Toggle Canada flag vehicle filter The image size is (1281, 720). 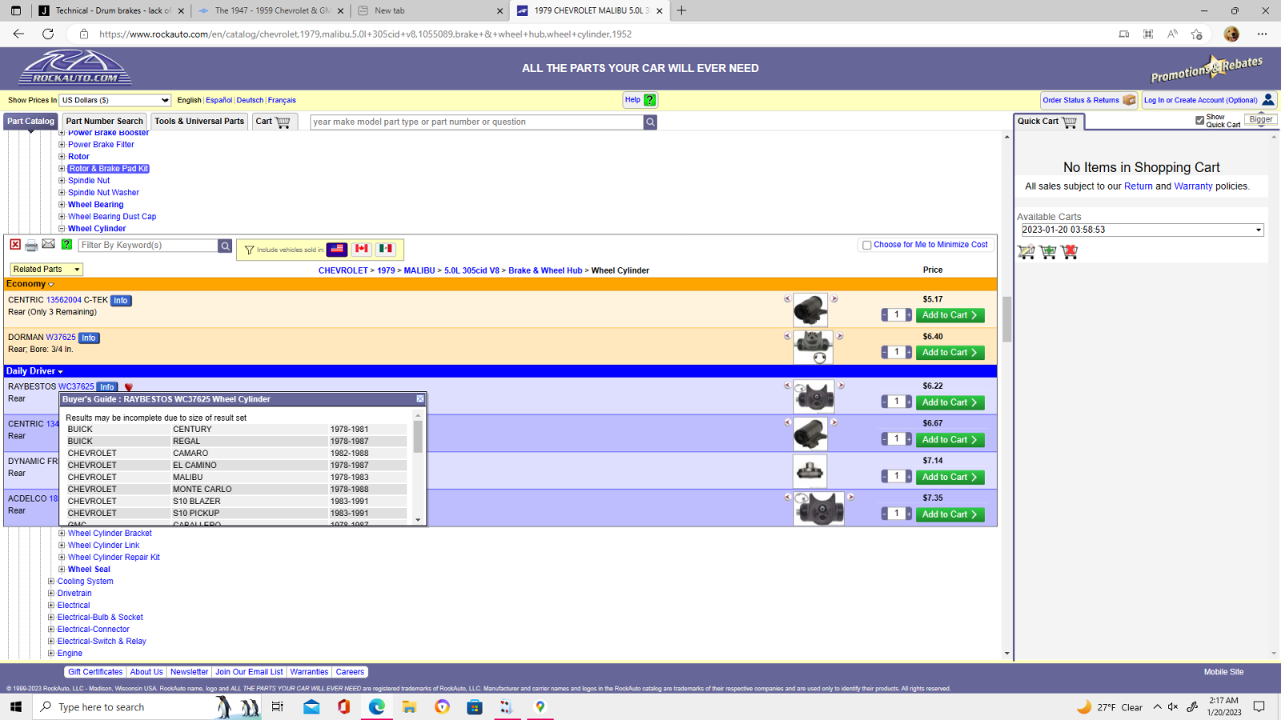[362, 249]
